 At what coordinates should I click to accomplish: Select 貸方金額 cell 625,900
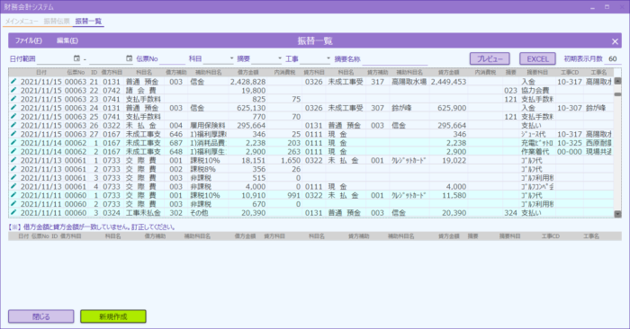coord(449,108)
